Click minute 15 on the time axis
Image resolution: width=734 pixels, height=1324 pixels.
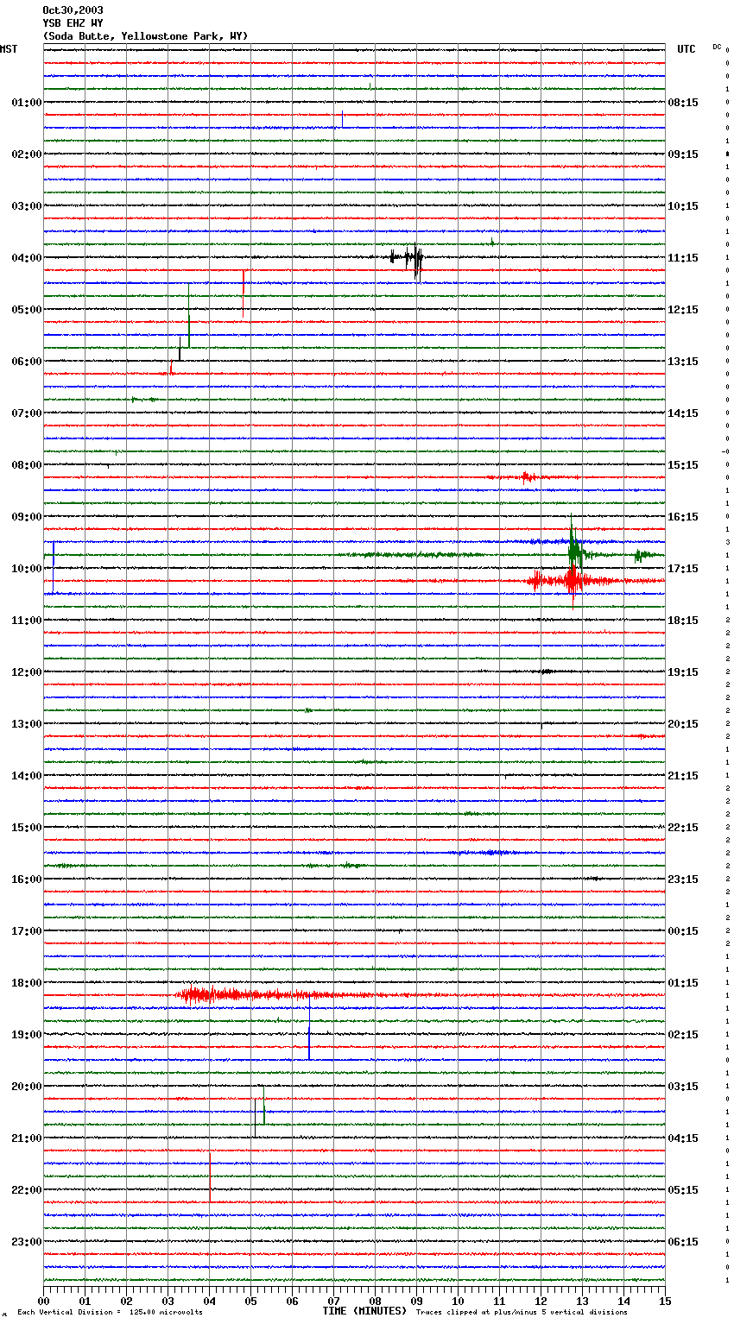665,1301
